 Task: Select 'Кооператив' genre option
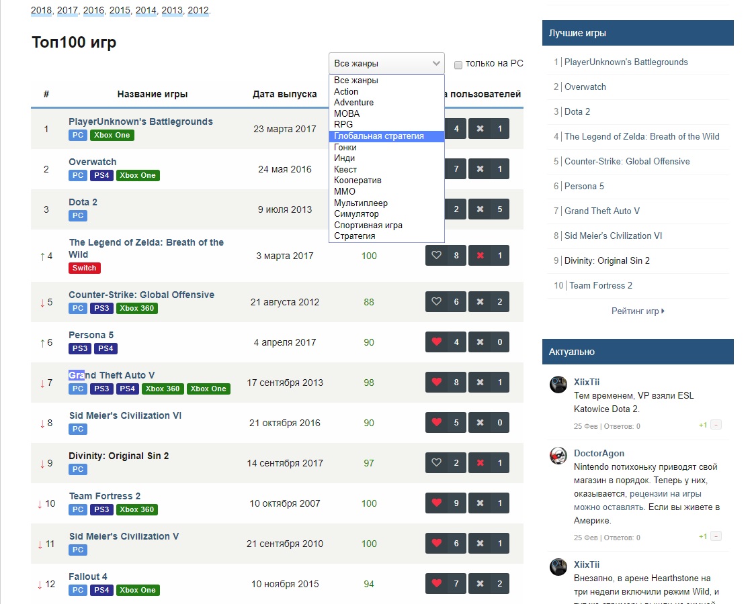pyautogui.click(x=386, y=180)
